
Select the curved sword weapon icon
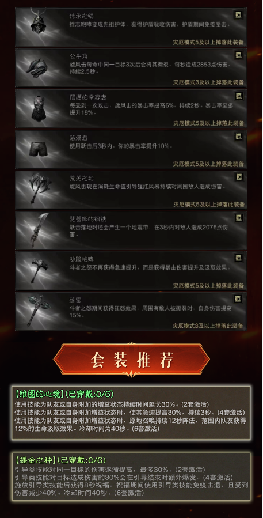coord(37,229)
